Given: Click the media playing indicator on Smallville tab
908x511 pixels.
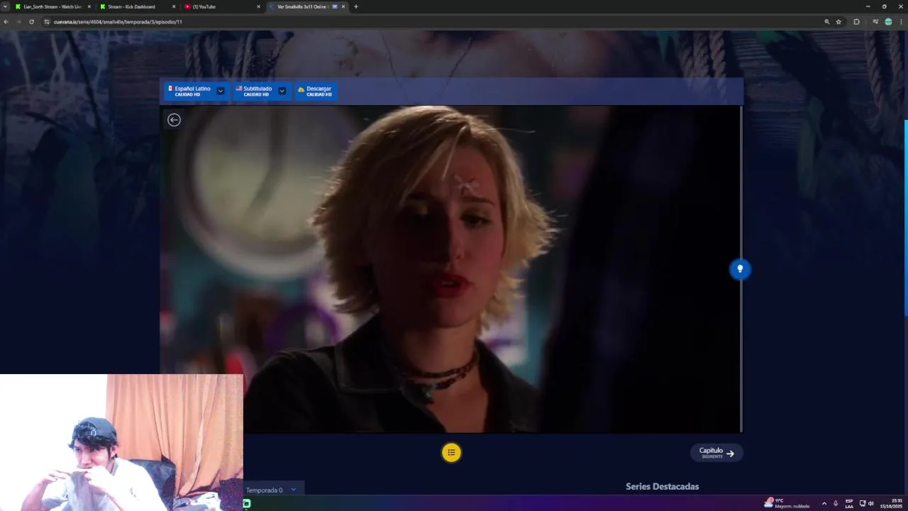Looking at the screenshot, I should coord(335,6).
